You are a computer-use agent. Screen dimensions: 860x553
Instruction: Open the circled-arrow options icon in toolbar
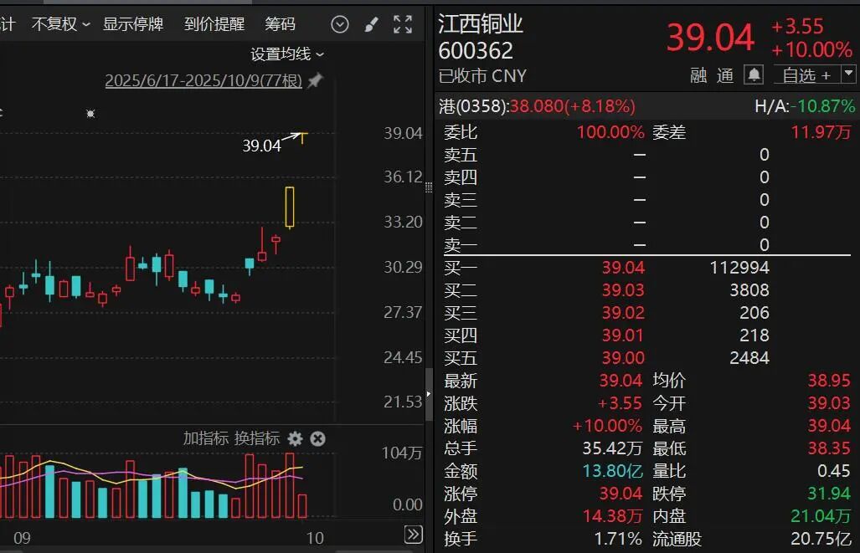[x=339, y=24]
